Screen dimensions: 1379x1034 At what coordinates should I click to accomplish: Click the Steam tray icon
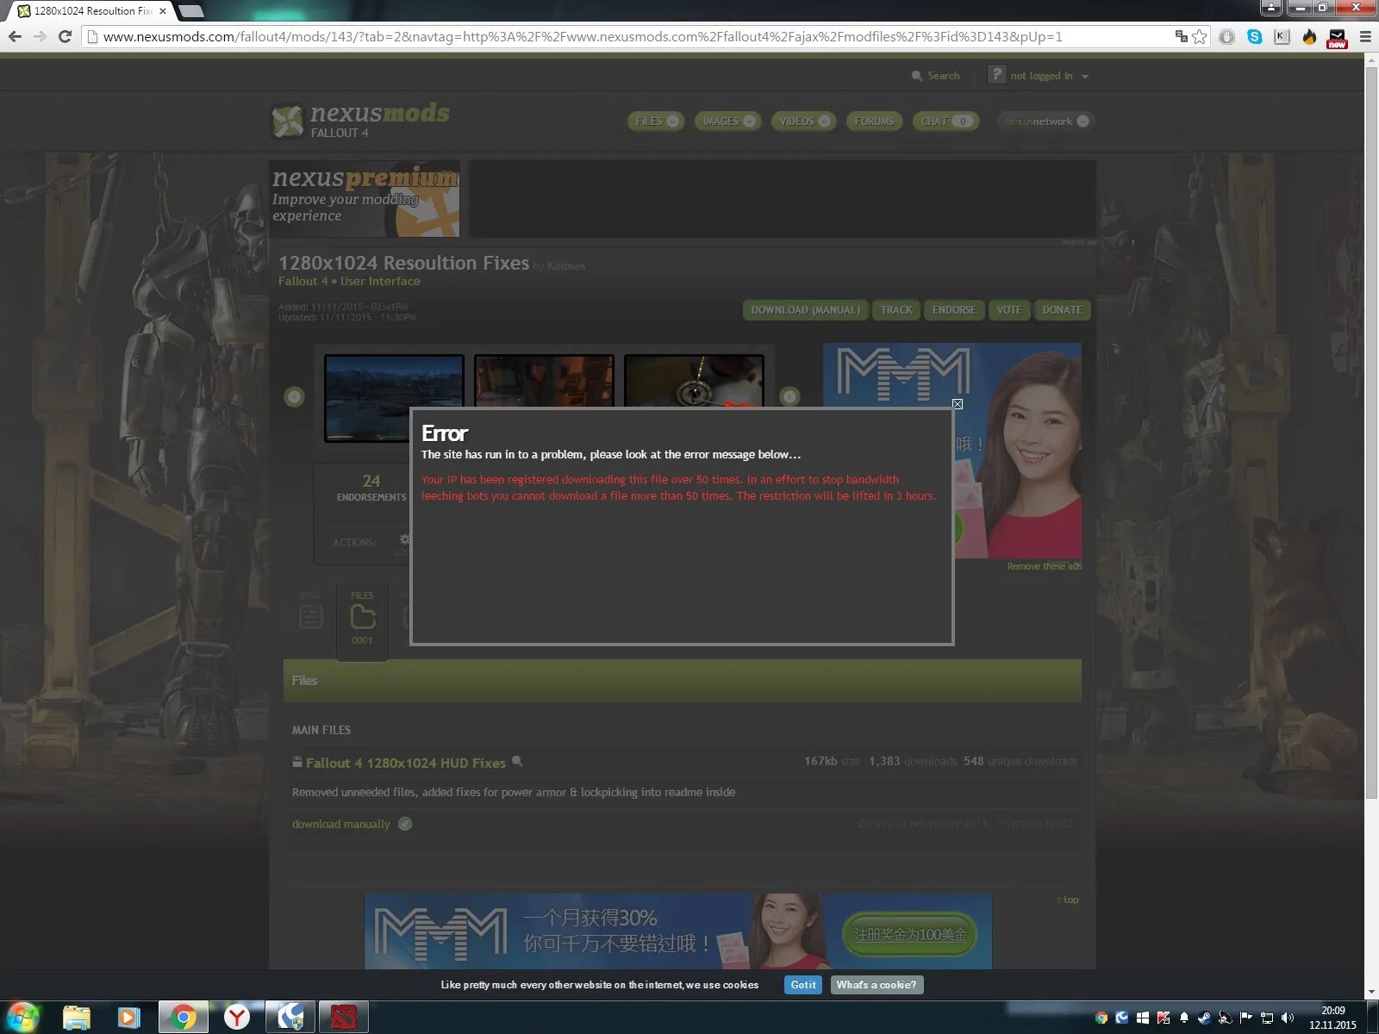[1204, 1018]
